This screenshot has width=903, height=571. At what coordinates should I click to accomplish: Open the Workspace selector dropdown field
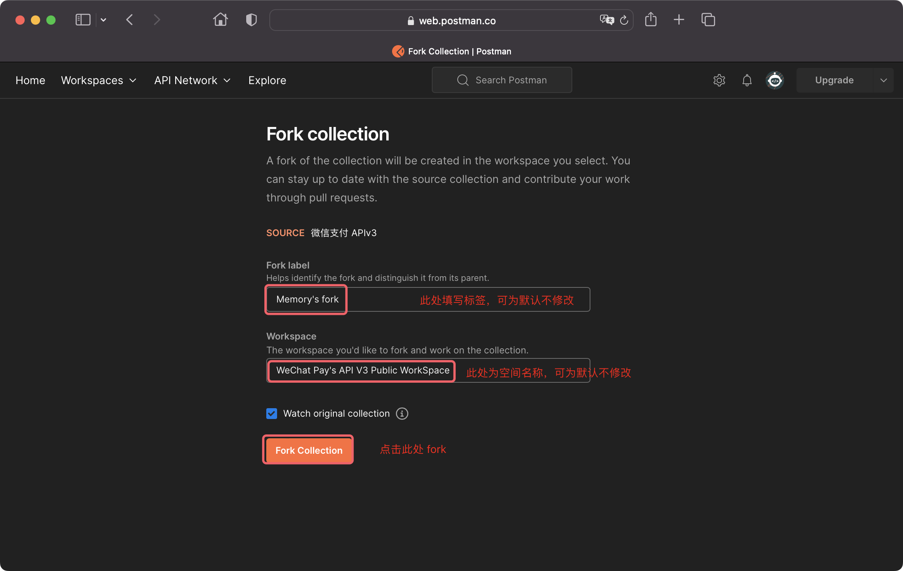[428, 370]
